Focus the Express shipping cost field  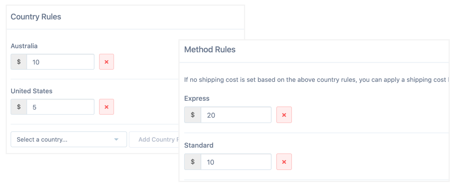coord(236,115)
